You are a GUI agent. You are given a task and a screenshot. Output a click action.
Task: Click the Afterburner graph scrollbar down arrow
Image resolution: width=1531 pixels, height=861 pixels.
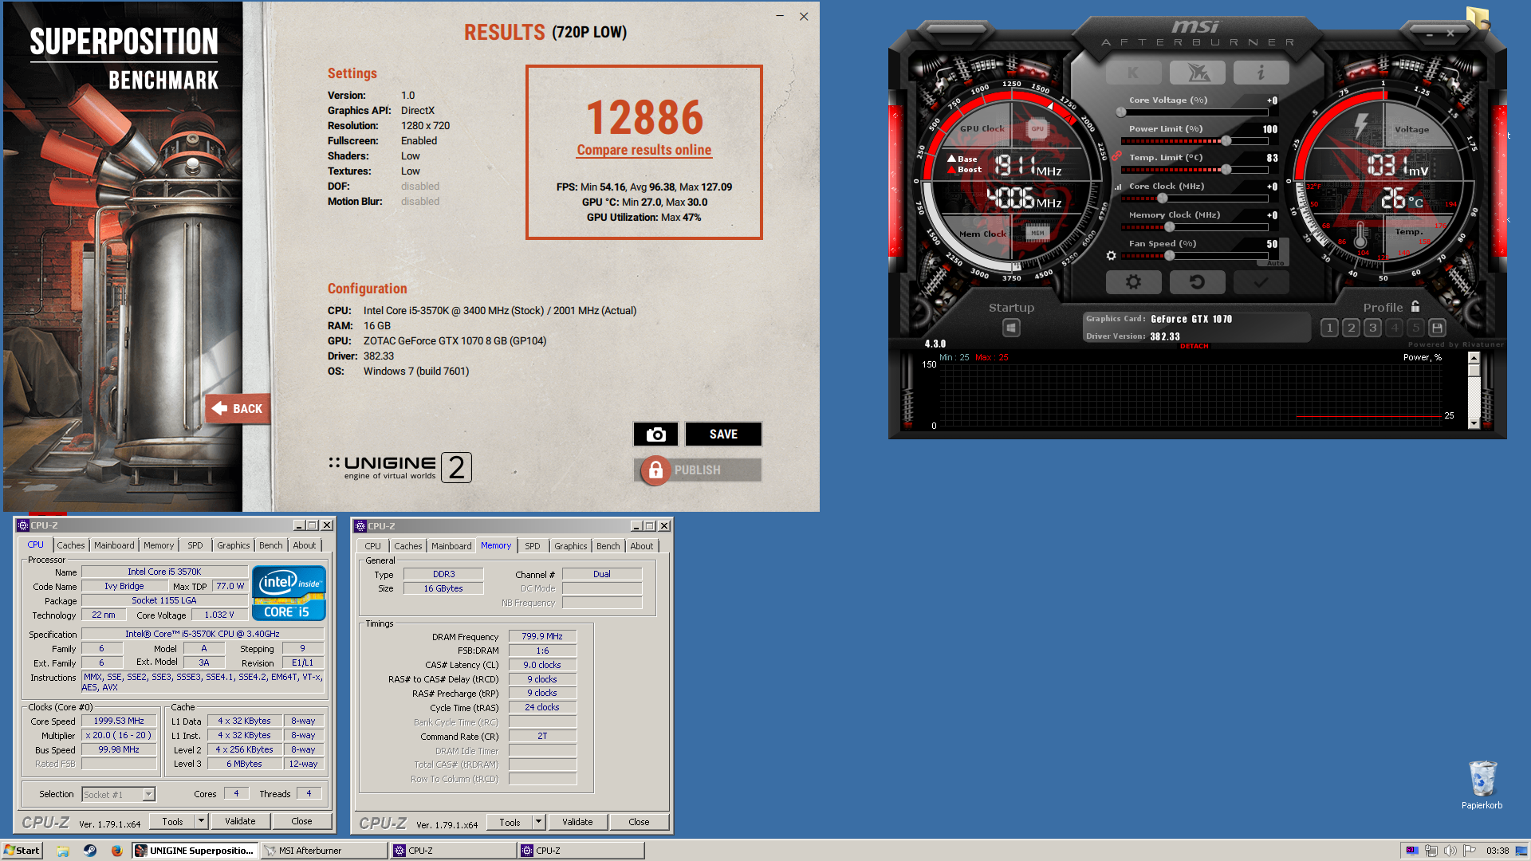tap(1474, 423)
